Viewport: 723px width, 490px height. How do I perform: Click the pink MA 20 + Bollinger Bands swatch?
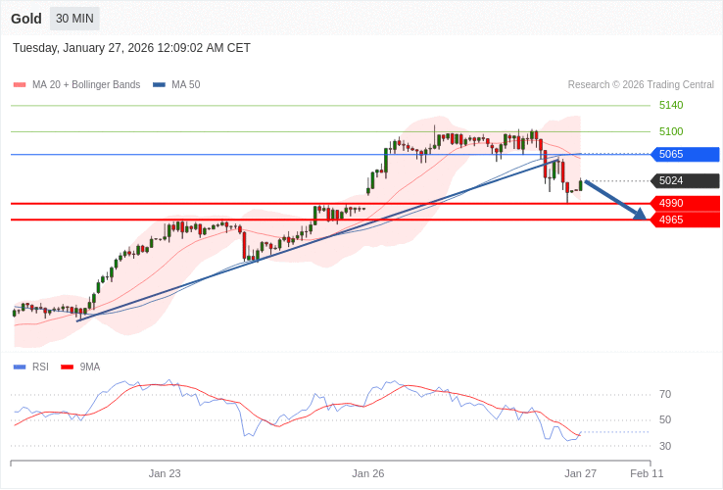pos(20,85)
